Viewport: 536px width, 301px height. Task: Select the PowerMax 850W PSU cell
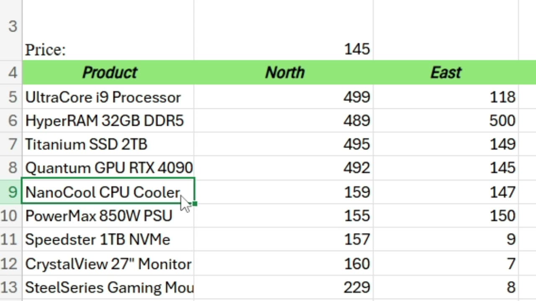(99, 216)
